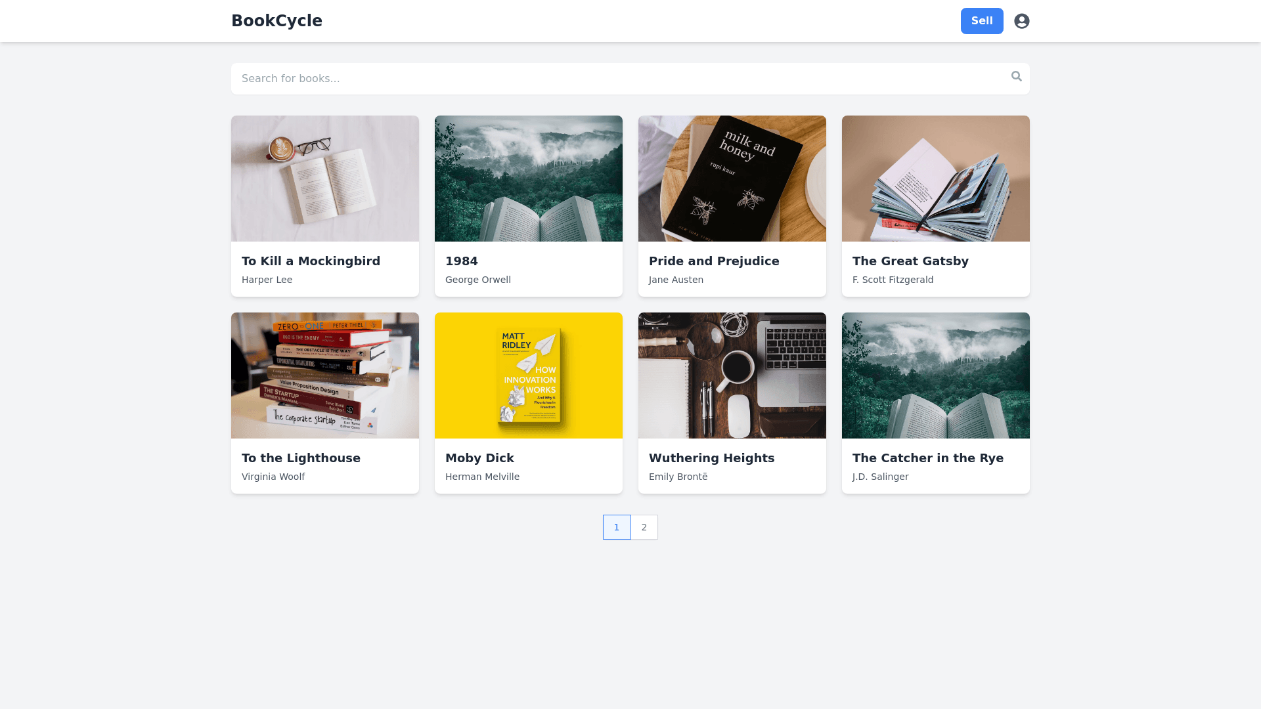This screenshot has width=1261, height=709.
Task: Open To the Lighthouse stacked-books image
Action: click(x=325, y=376)
